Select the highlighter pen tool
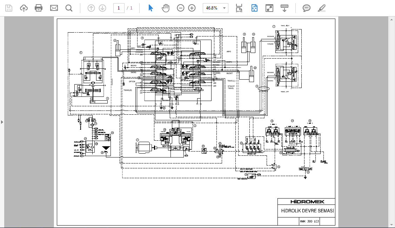The height and width of the screenshot is (228, 395). tap(321, 8)
